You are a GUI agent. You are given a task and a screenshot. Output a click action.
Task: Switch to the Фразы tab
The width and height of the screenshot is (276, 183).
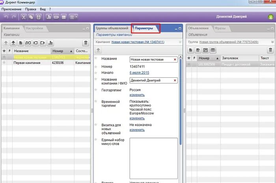220,28
